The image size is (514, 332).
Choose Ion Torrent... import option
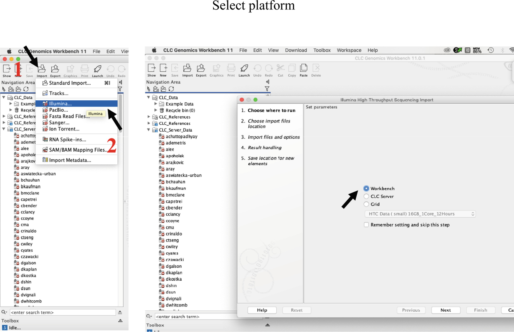pos(77,129)
